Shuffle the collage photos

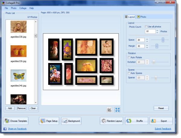136,121
